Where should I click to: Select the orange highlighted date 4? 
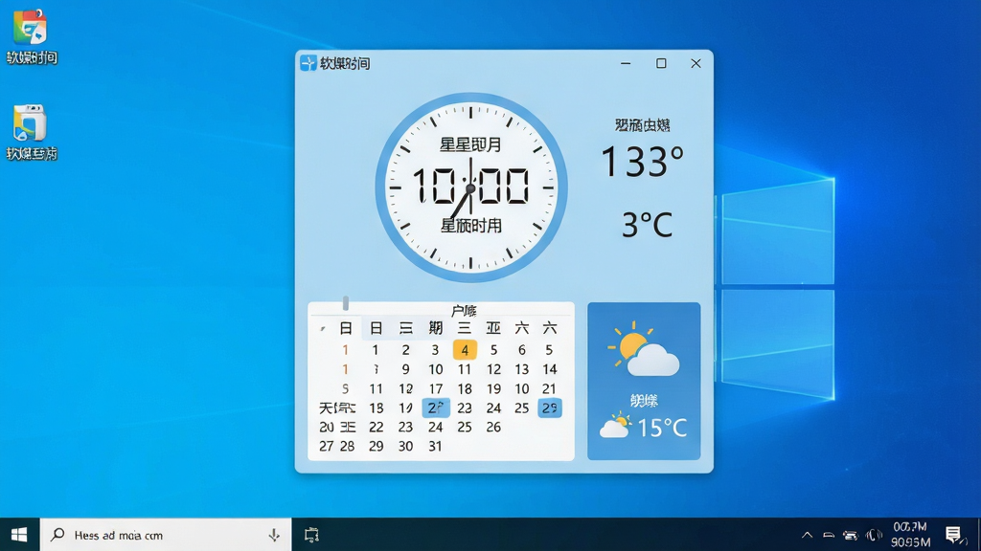click(465, 350)
